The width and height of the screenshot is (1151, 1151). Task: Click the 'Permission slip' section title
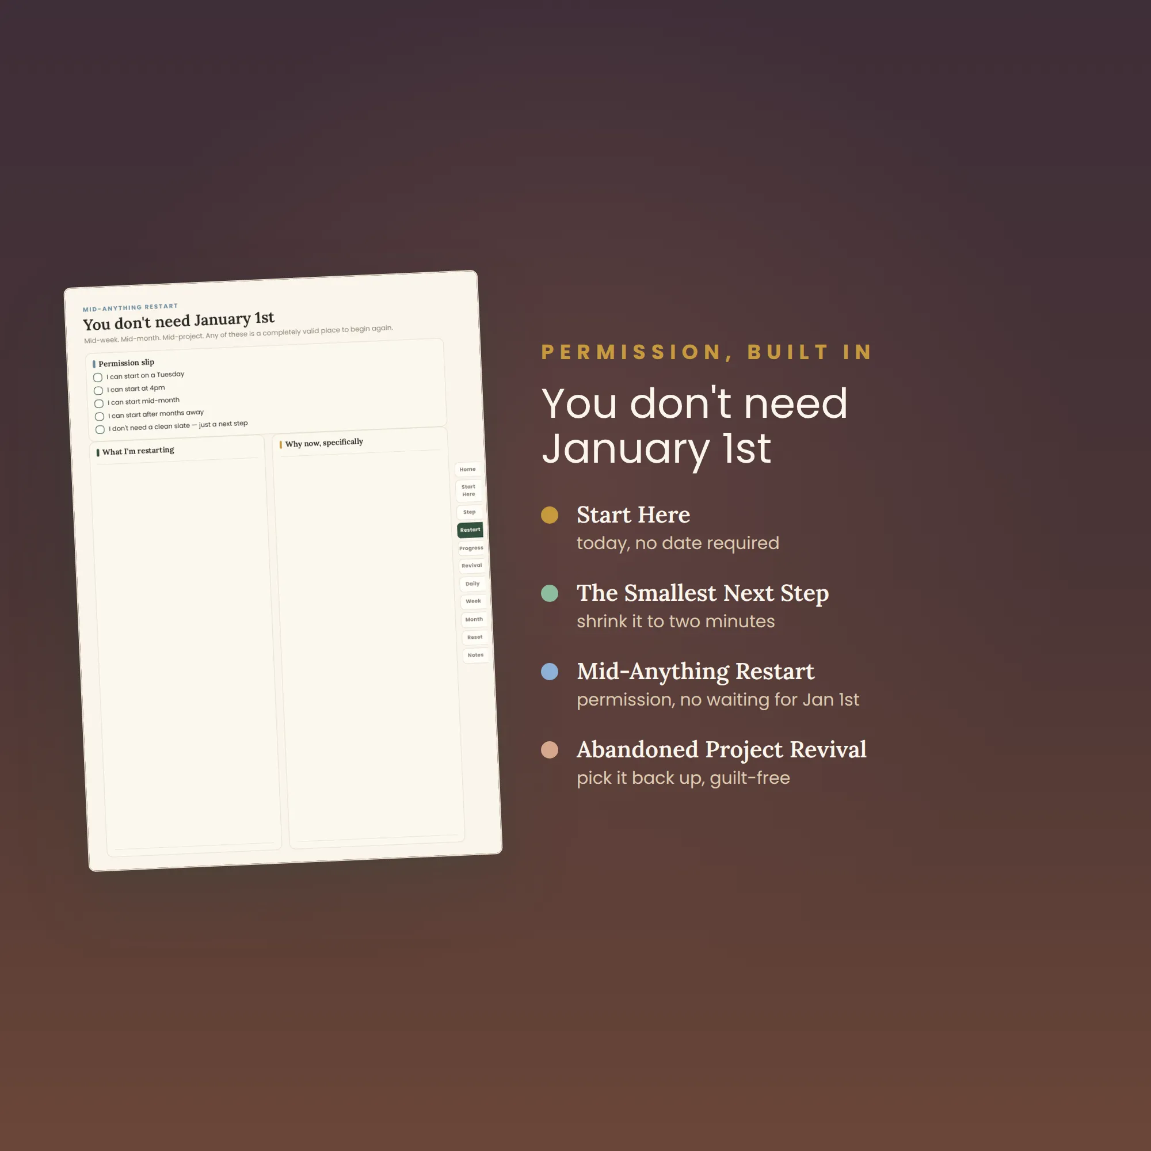pyautogui.click(x=126, y=363)
